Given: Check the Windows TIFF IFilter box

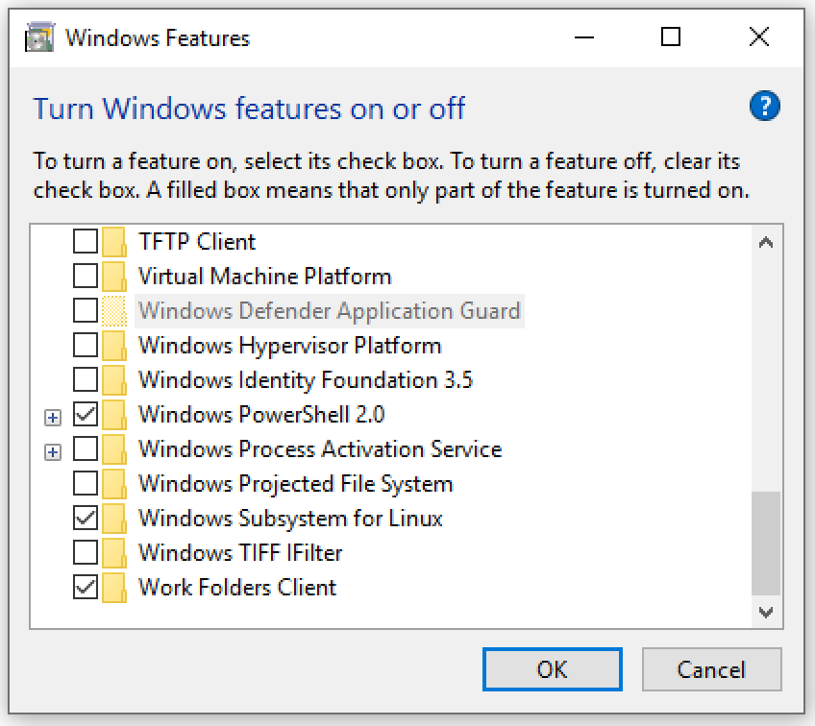Looking at the screenshot, I should [x=86, y=552].
